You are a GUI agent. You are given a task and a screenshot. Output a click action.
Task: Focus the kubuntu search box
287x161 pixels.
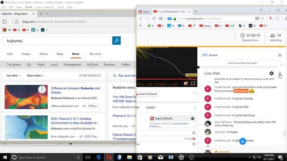(x=57, y=41)
